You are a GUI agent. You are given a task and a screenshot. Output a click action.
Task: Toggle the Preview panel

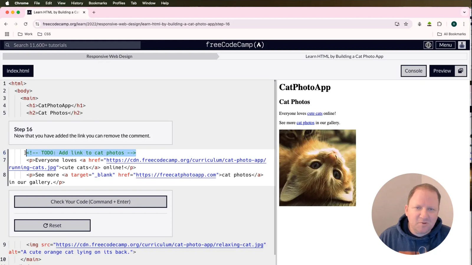click(x=442, y=71)
